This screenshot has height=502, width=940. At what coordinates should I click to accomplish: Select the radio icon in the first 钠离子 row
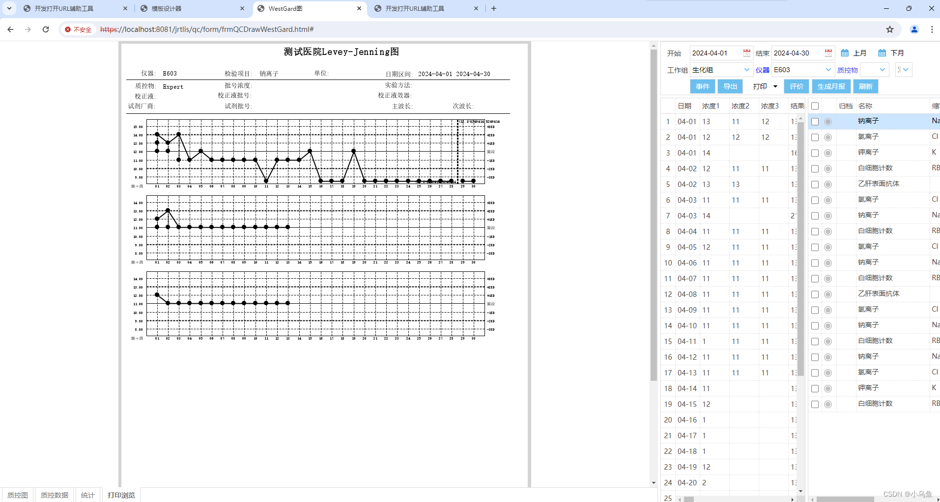point(828,122)
